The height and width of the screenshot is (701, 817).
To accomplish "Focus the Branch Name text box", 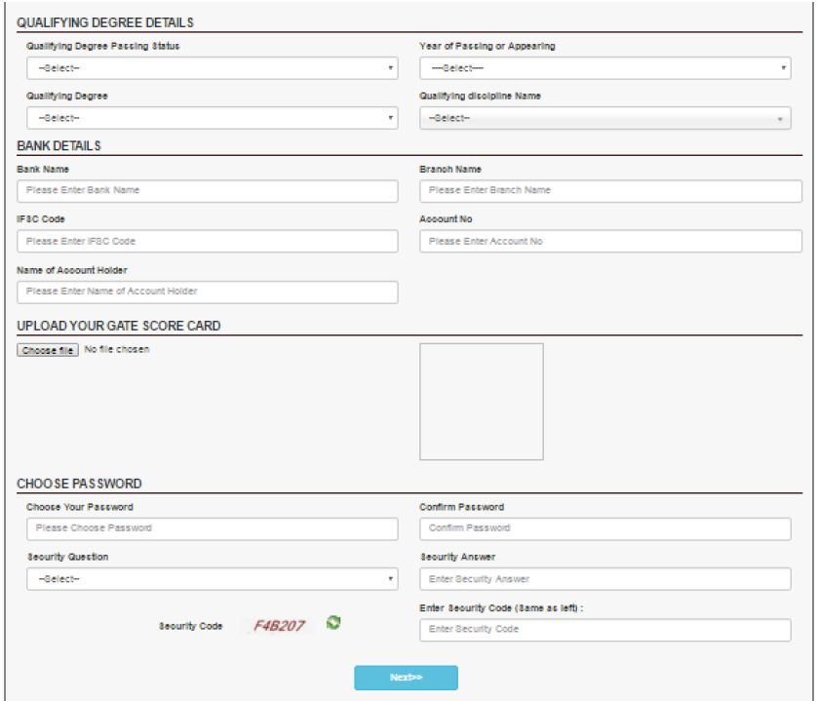I will point(603,190).
